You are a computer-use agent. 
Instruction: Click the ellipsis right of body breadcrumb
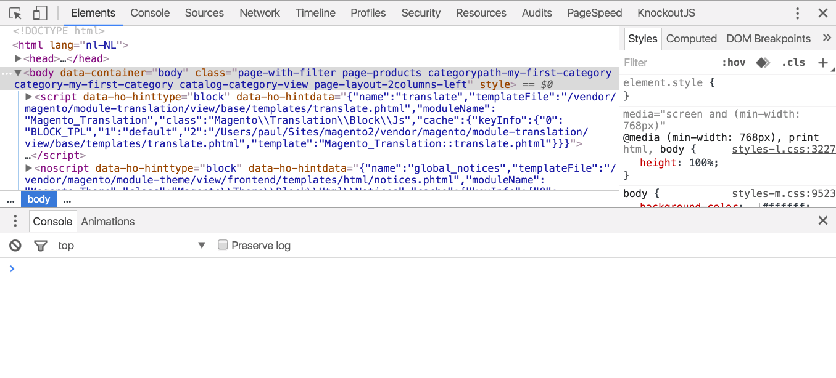coord(67,199)
